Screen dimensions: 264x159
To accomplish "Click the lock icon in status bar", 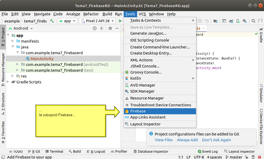I will [246, 157].
